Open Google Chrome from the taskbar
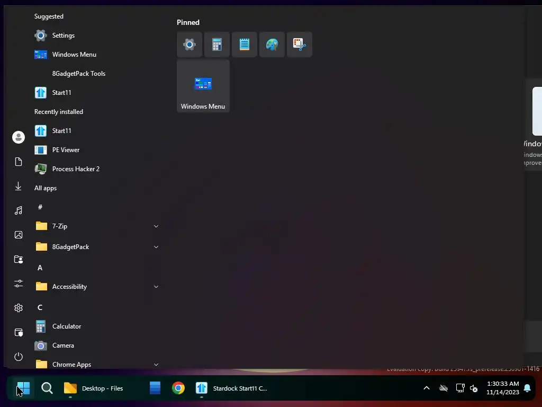 point(178,388)
